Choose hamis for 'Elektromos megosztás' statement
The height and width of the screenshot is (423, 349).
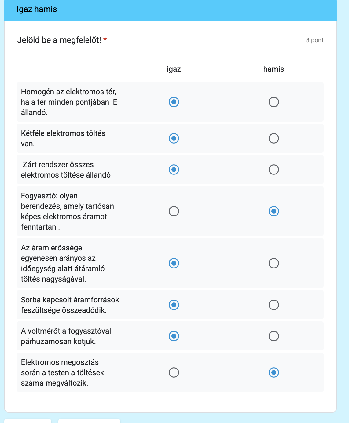tap(274, 372)
